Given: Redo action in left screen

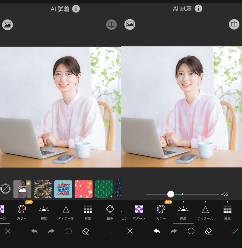Looking at the screenshot, I should click(51, 231).
